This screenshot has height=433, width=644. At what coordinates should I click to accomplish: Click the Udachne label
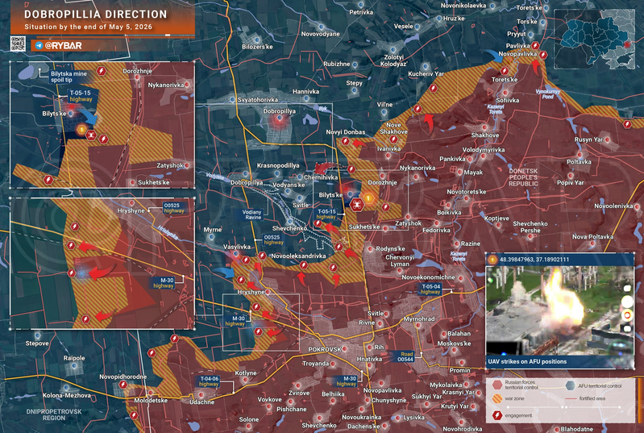[202, 402]
